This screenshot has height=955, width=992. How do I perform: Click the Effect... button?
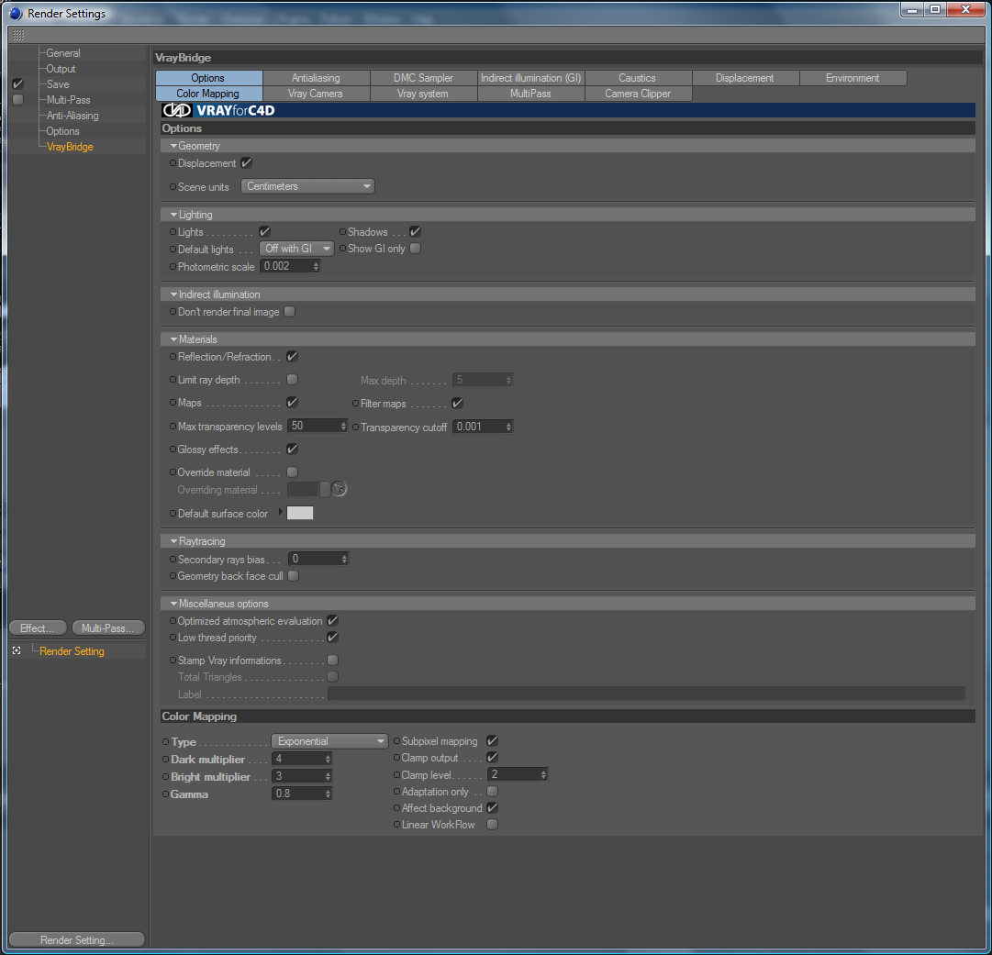(x=38, y=628)
